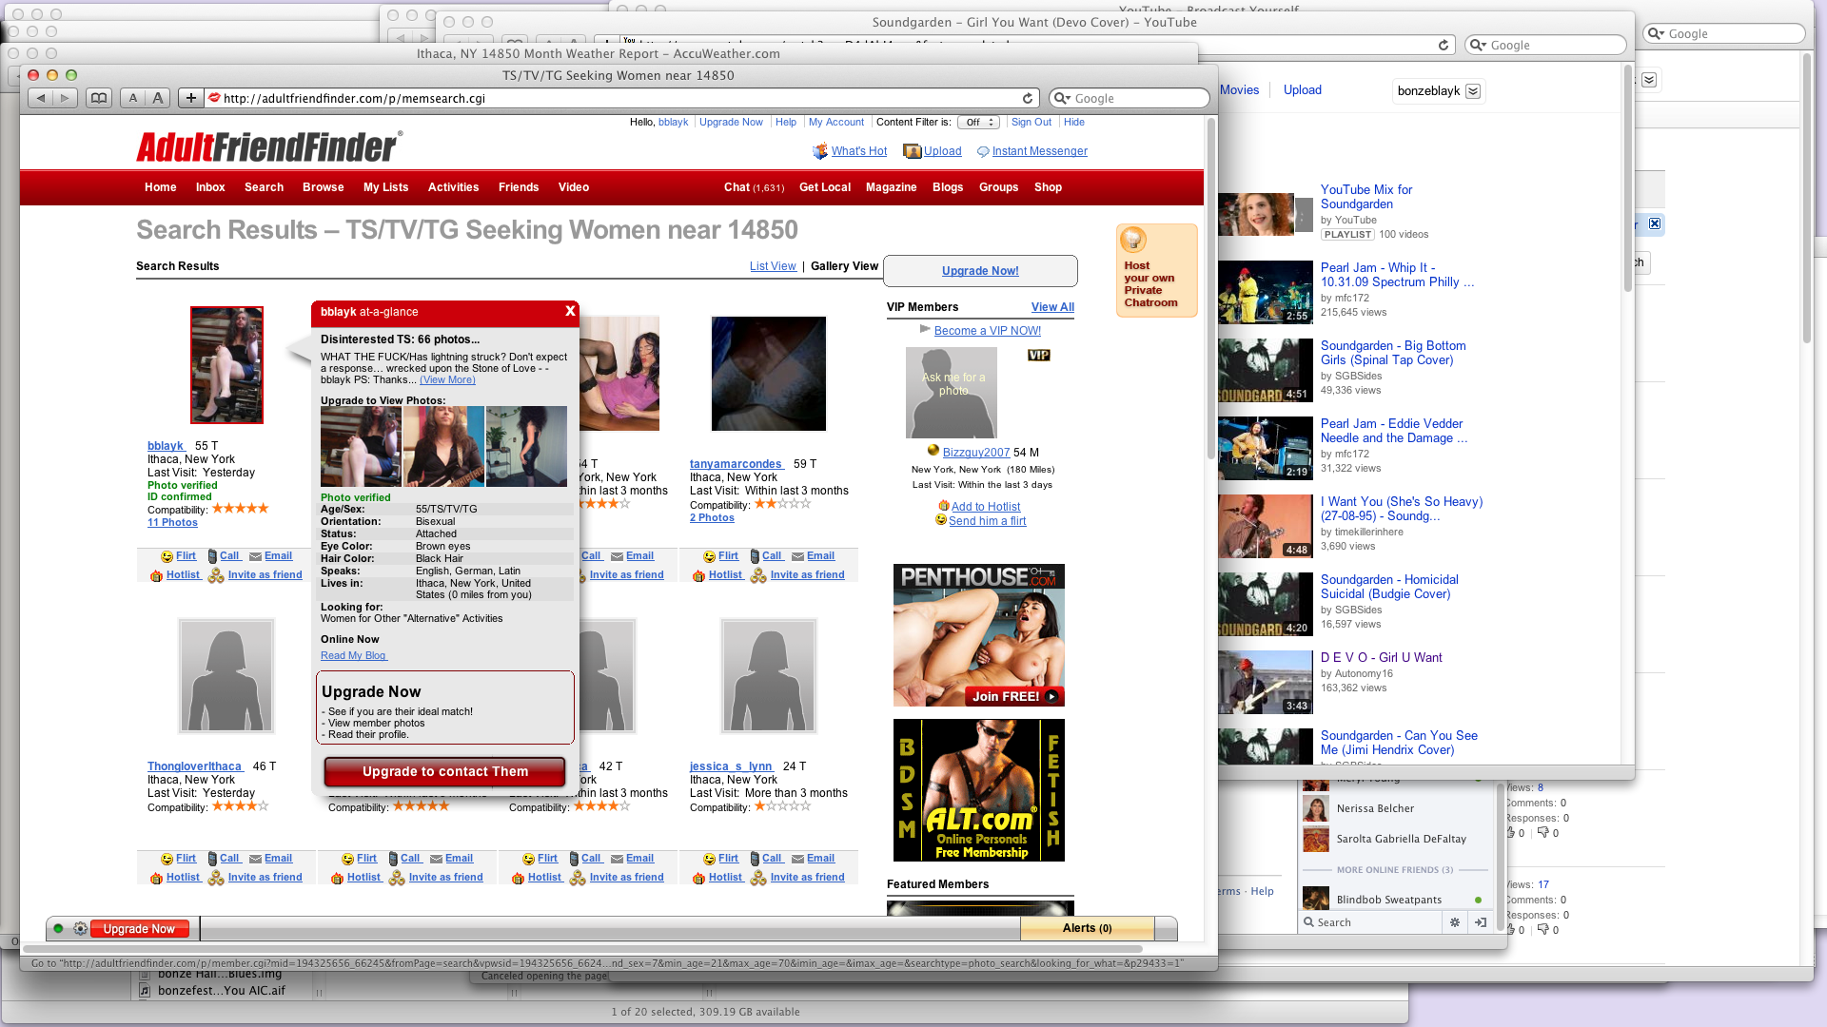Open the Email envelope icon under bblayk
Viewport: 1827px width, 1027px height.
pyautogui.click(x=254, y=555)
